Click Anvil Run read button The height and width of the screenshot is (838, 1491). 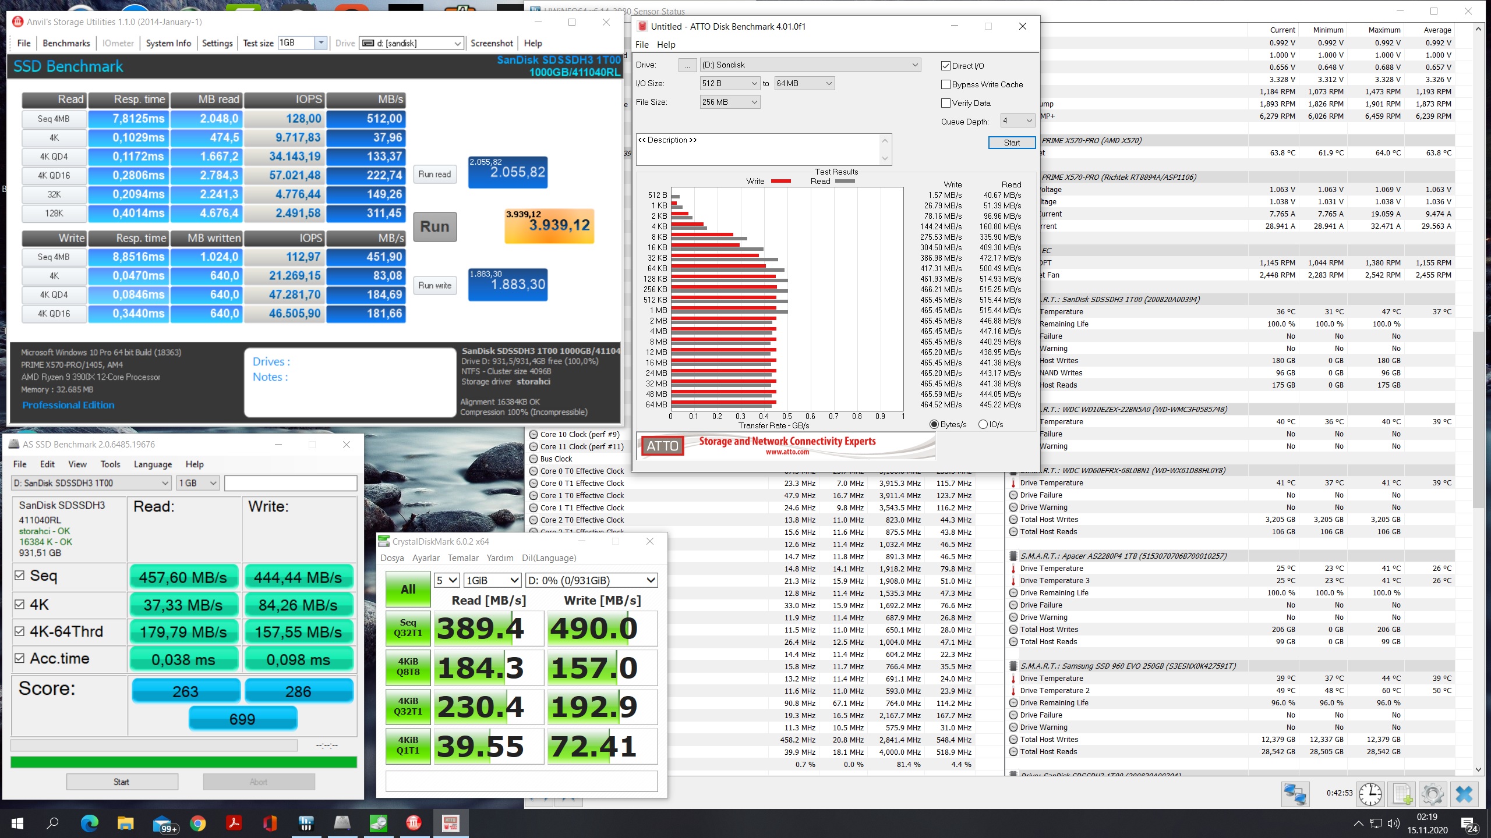(434, 174)
